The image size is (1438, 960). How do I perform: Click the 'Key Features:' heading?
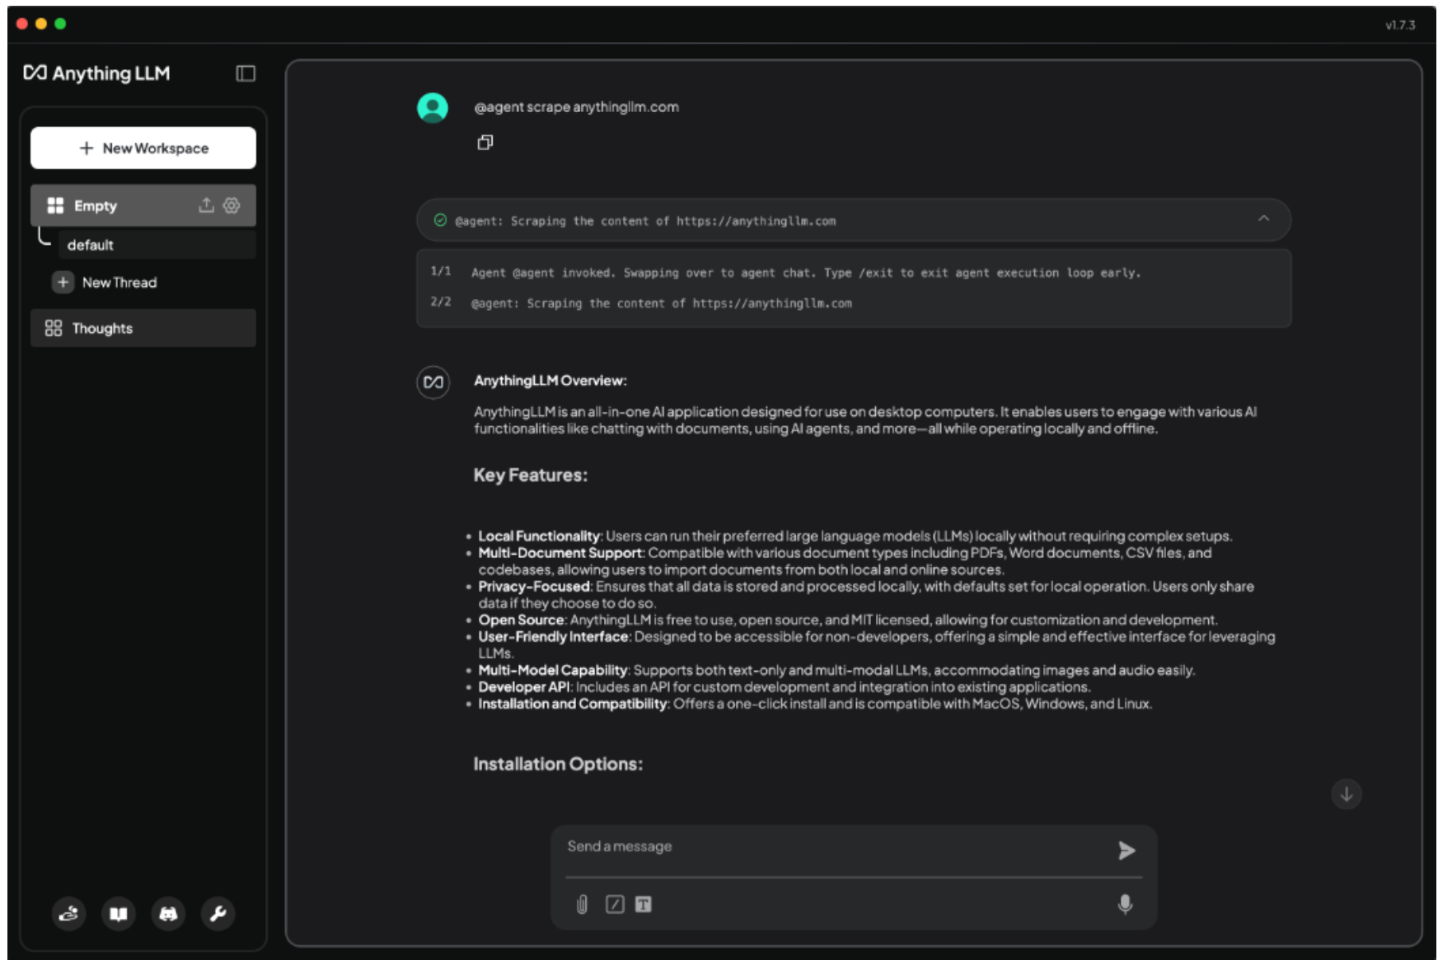coord(531,475)
